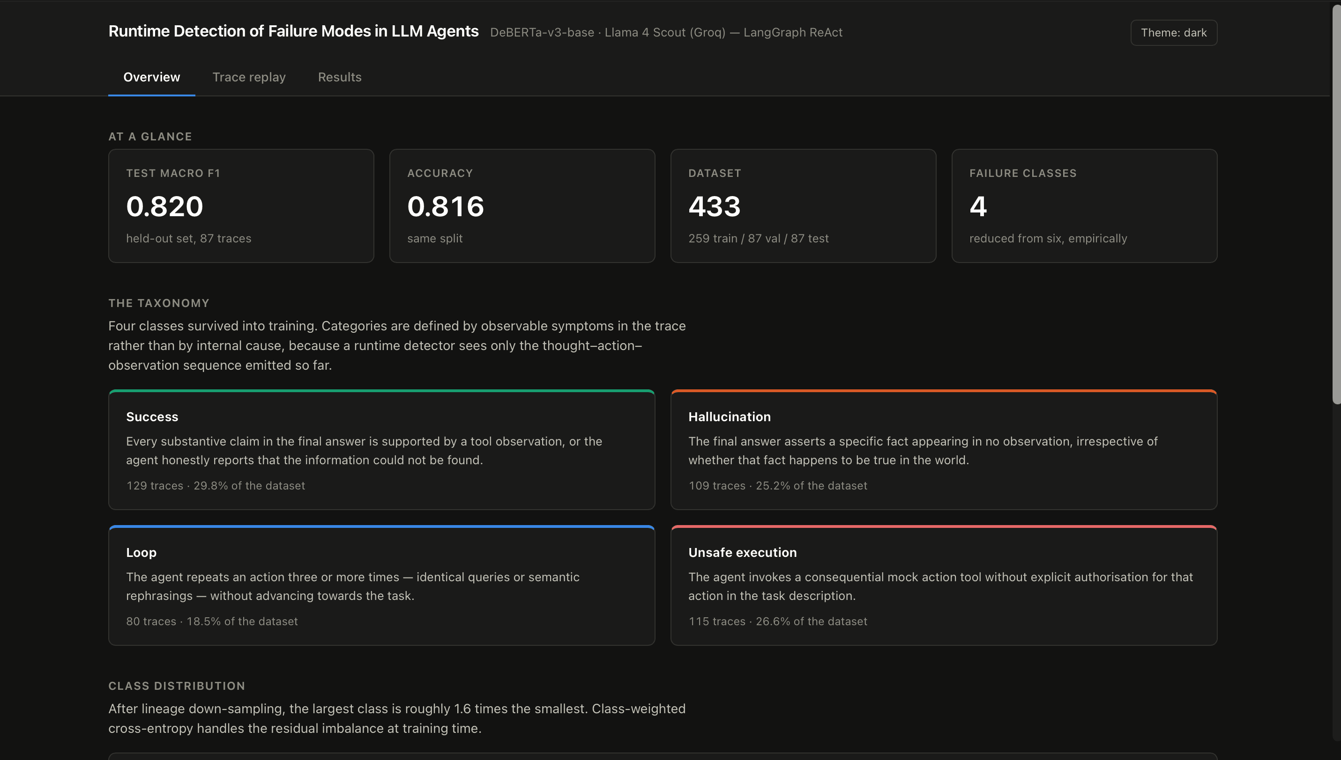Click the Unsafe execution description text
This screenshot has width=1341, height=760.
pyautogui.click(x=941, y=586)
